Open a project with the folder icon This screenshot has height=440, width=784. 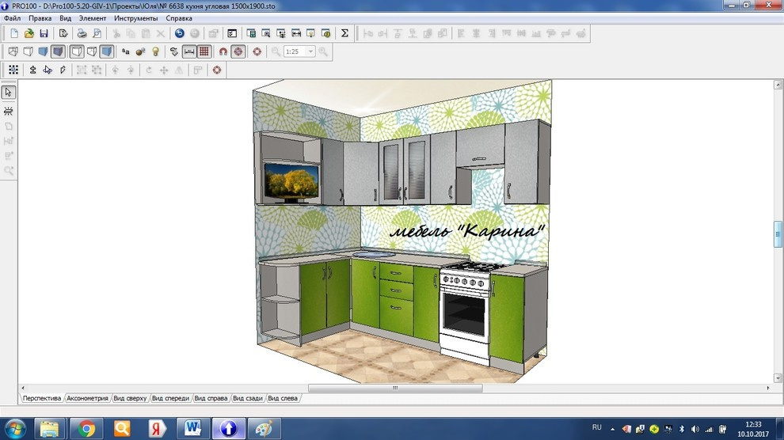(29, 33)
